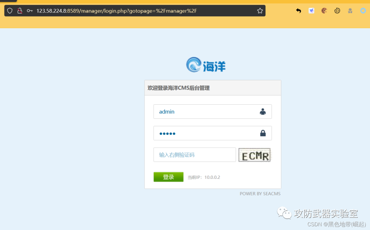Click the 当前IP: 10.0.0.2 text
Screen dimensions: 370x230
(204, 177)
